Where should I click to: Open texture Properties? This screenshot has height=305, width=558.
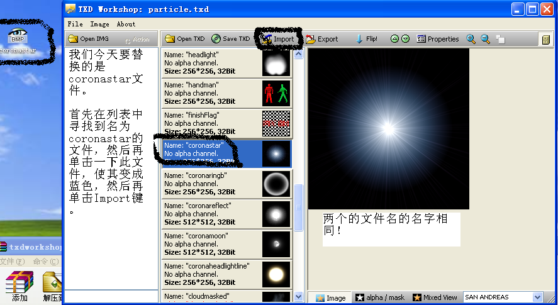[438, 39]
